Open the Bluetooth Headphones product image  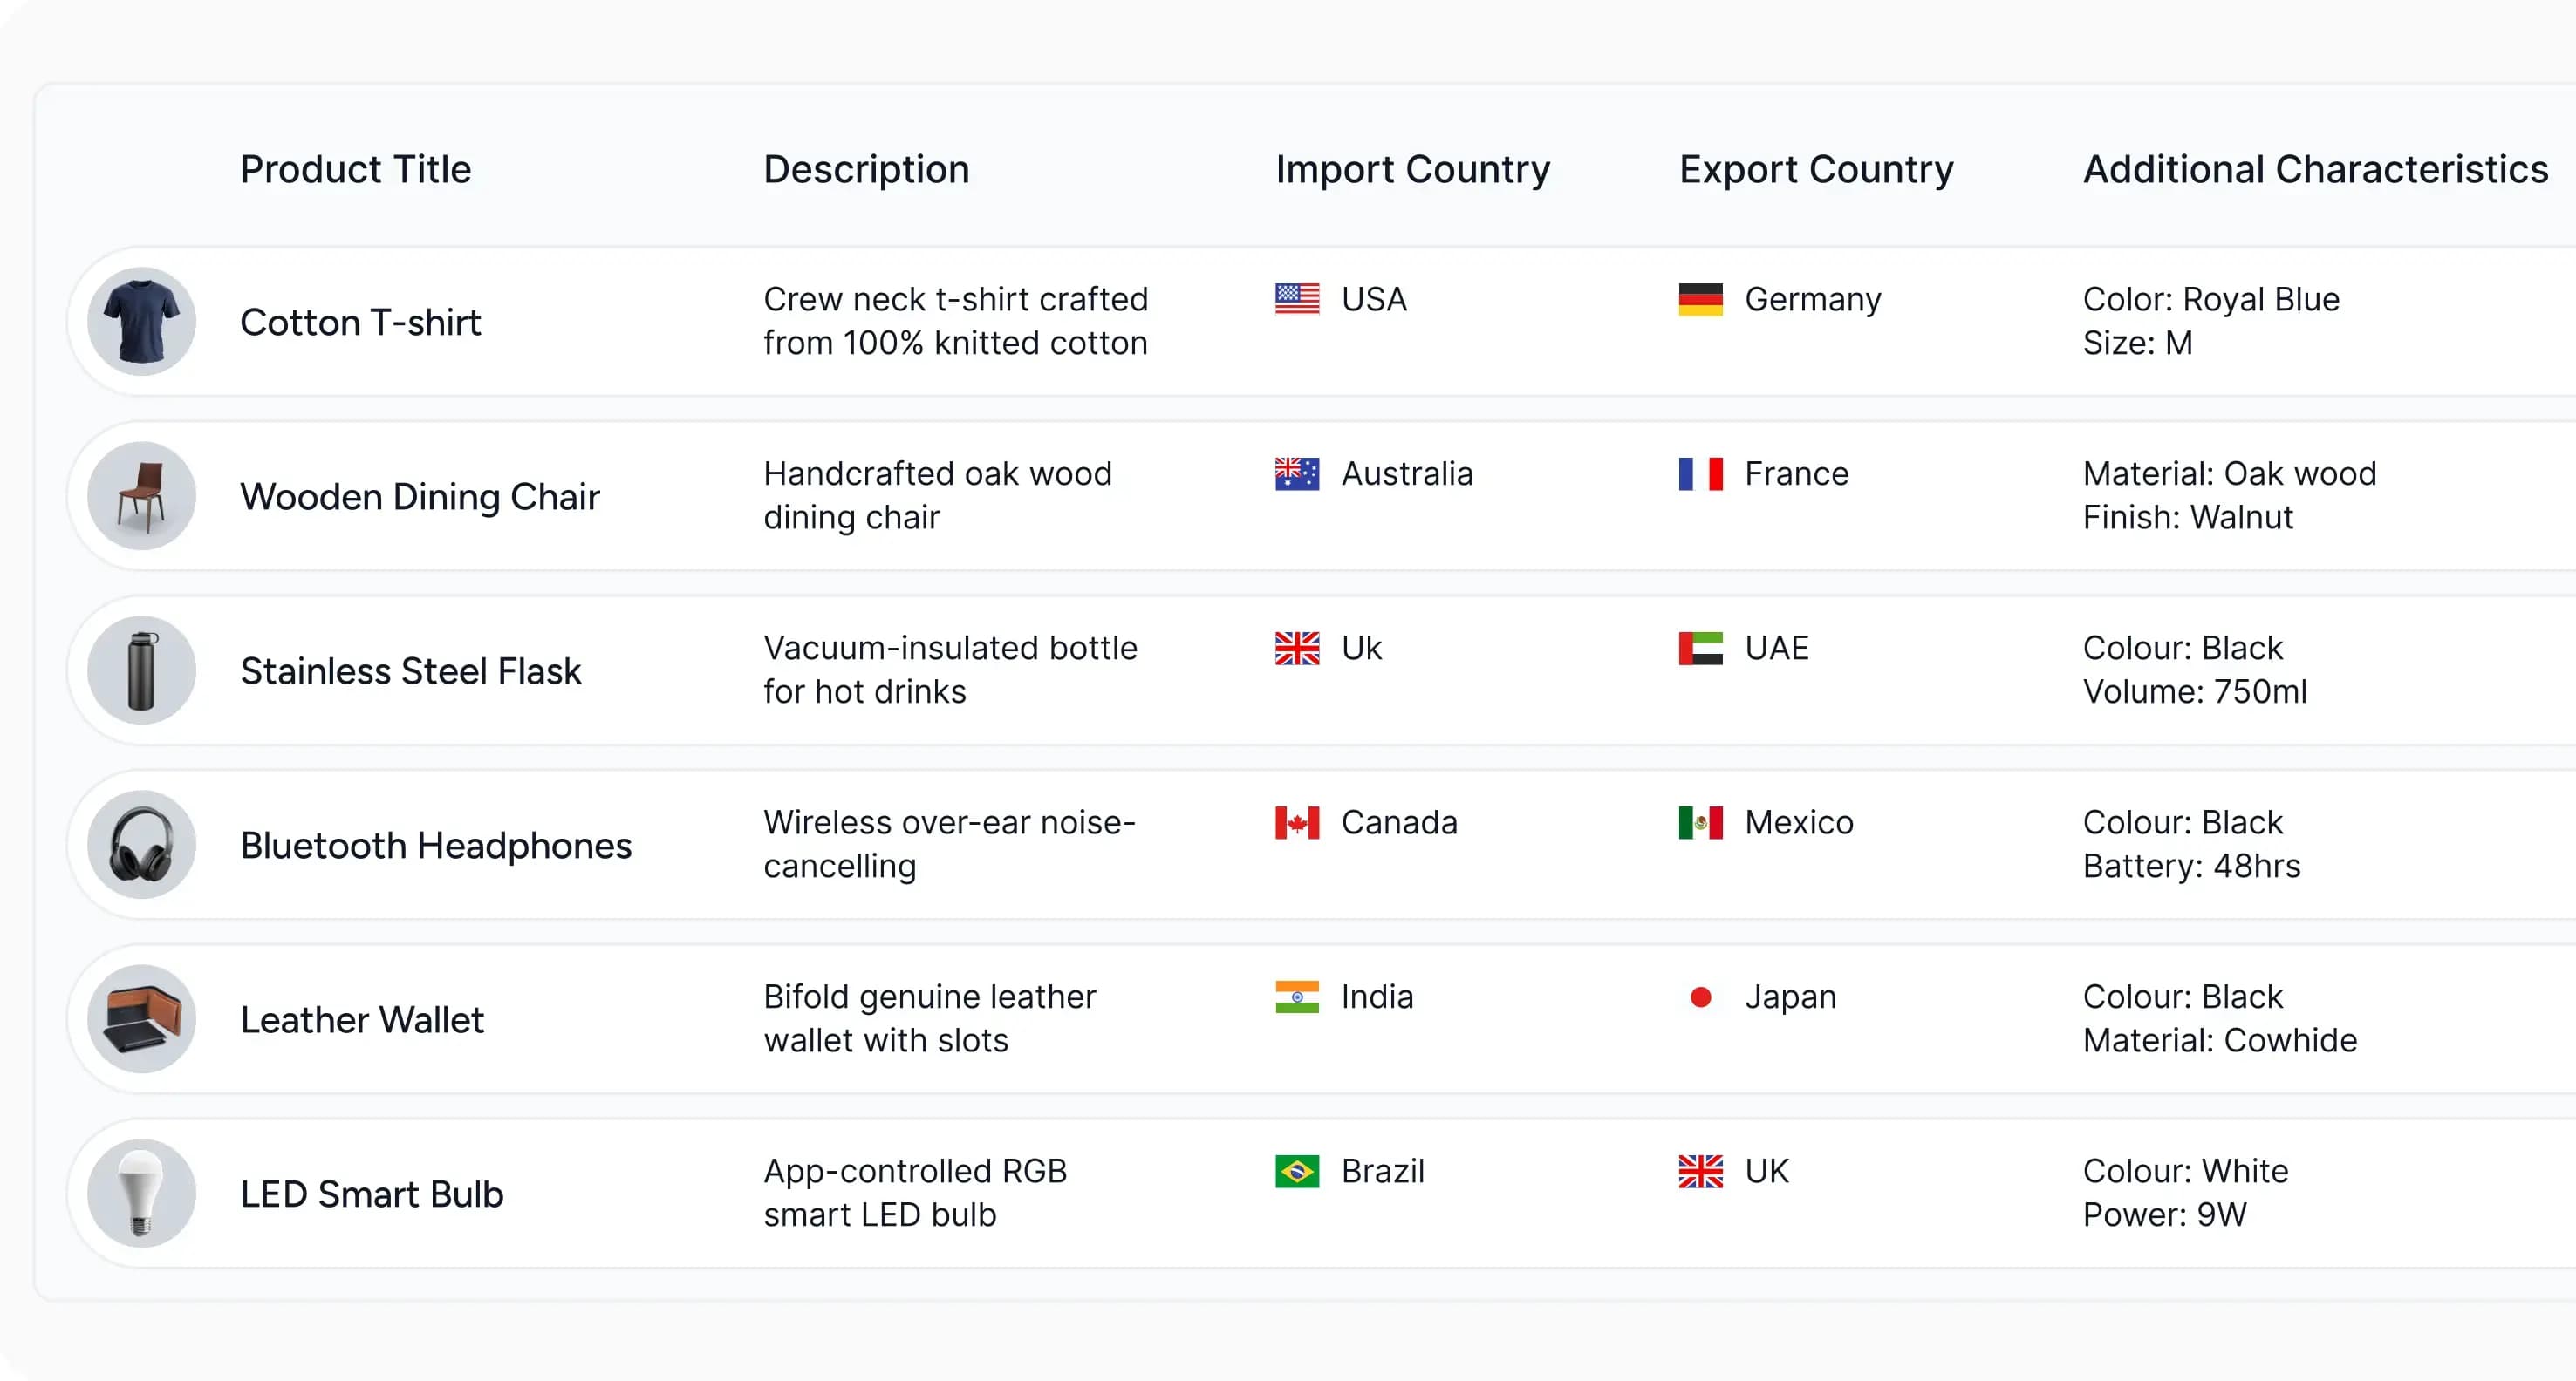pos(141,845)
